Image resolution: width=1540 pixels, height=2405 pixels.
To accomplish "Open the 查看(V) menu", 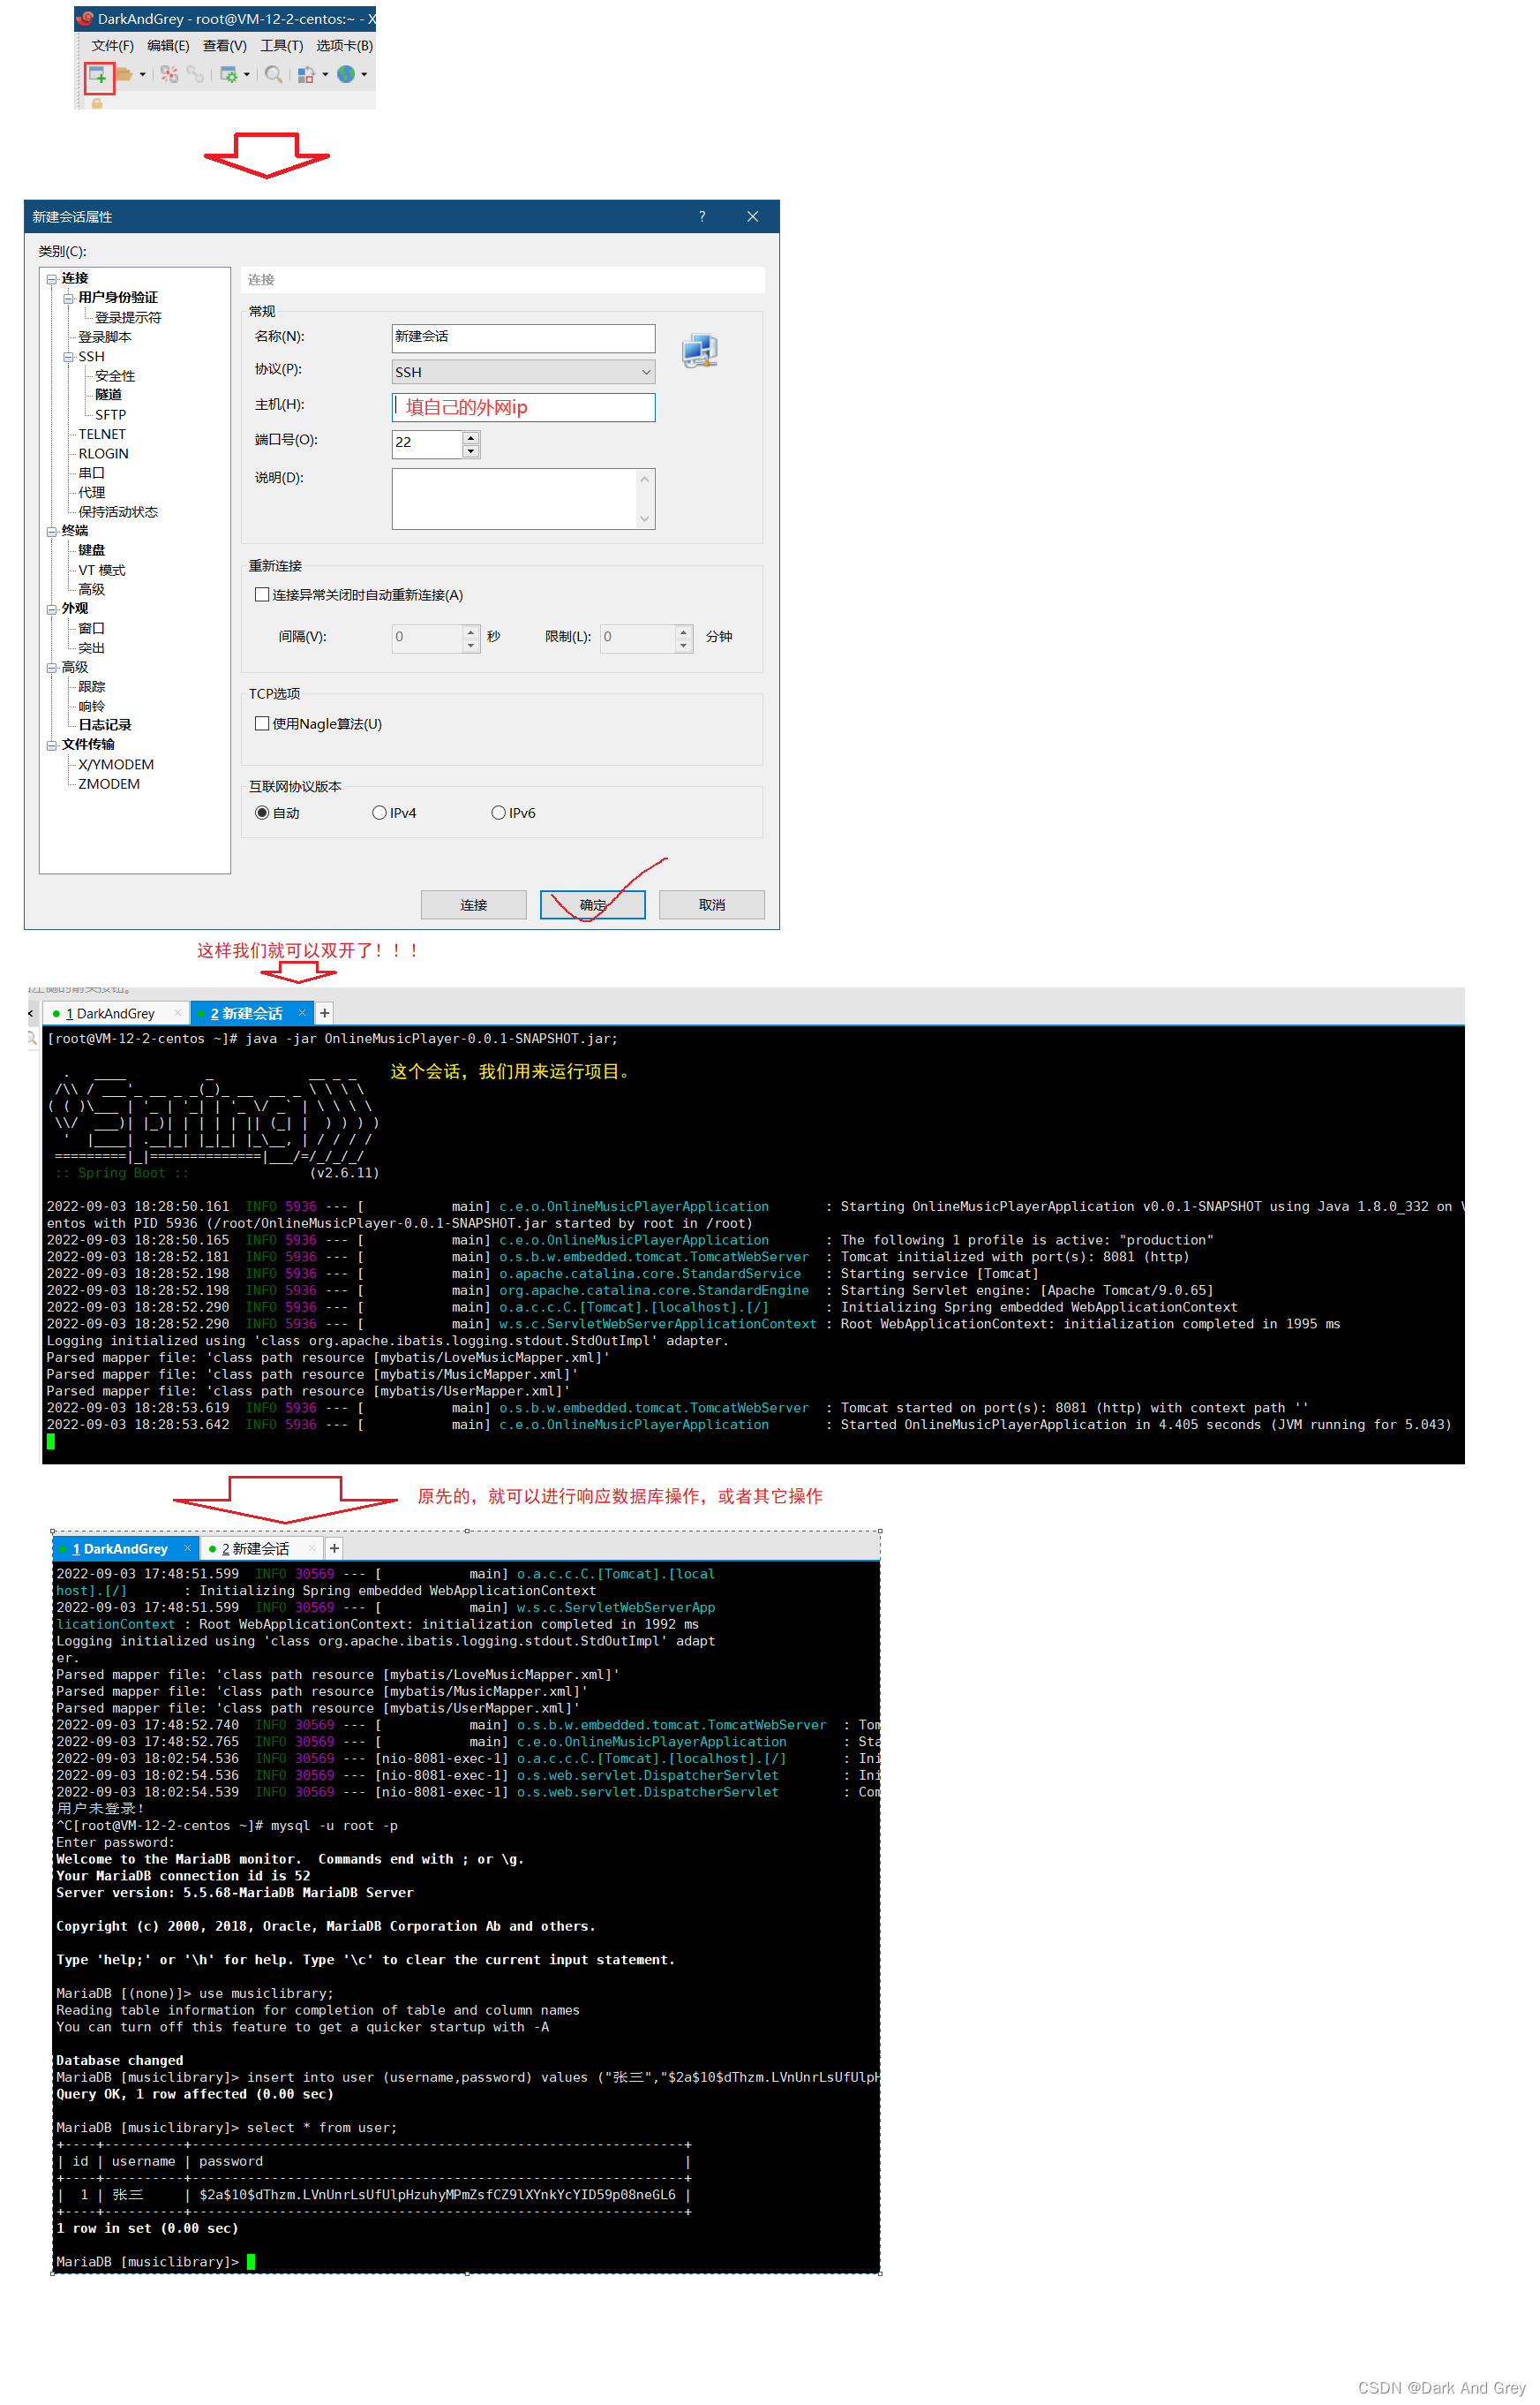I will coord(224,46).
